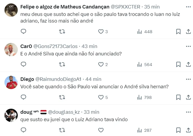193x136 pixels.
Task: Like Felipe's tweet with 3 likes
Action: click(x=101, y=32)
